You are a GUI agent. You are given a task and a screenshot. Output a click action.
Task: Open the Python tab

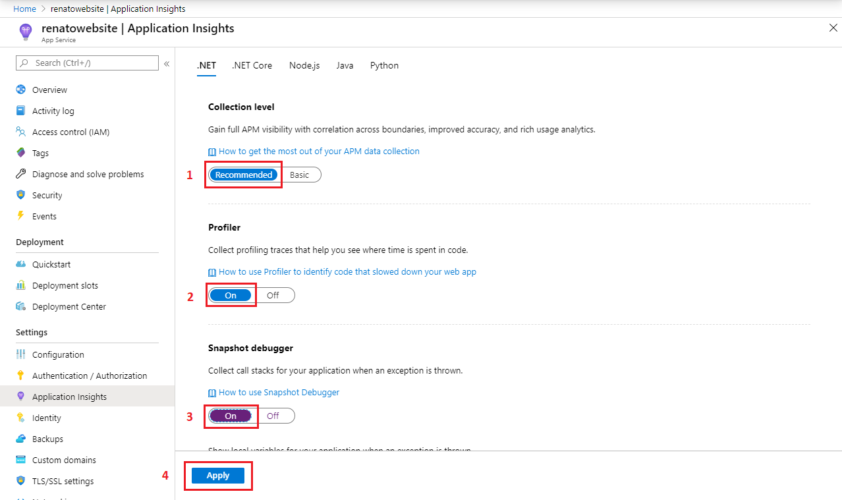[x=384, y=65]
